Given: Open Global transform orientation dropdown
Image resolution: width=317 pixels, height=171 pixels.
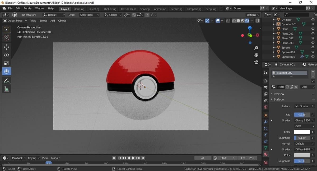Looking at the screenshot, I should (x=113, y=15).
